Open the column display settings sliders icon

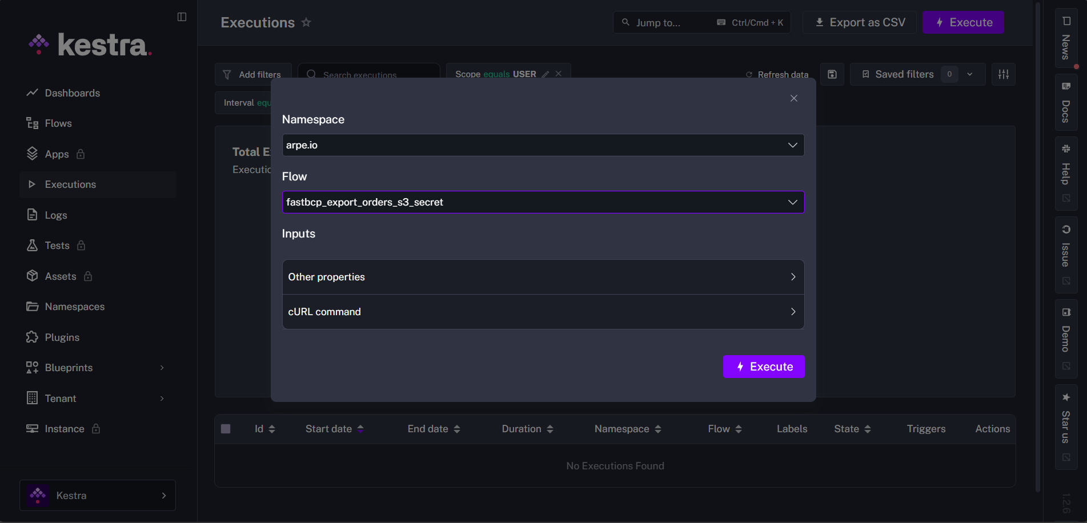click(x=1003, y=74)
